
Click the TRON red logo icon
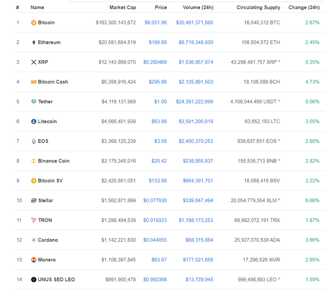click(x=33, y=220)
